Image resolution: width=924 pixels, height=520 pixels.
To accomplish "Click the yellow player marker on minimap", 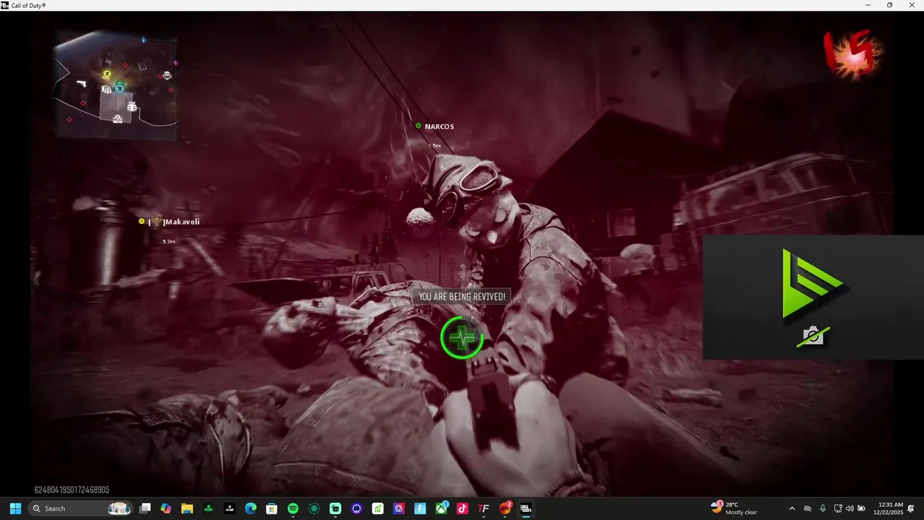I will click(x=107, y=74).
